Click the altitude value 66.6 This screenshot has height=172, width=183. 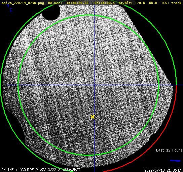(x=153, y=3)
